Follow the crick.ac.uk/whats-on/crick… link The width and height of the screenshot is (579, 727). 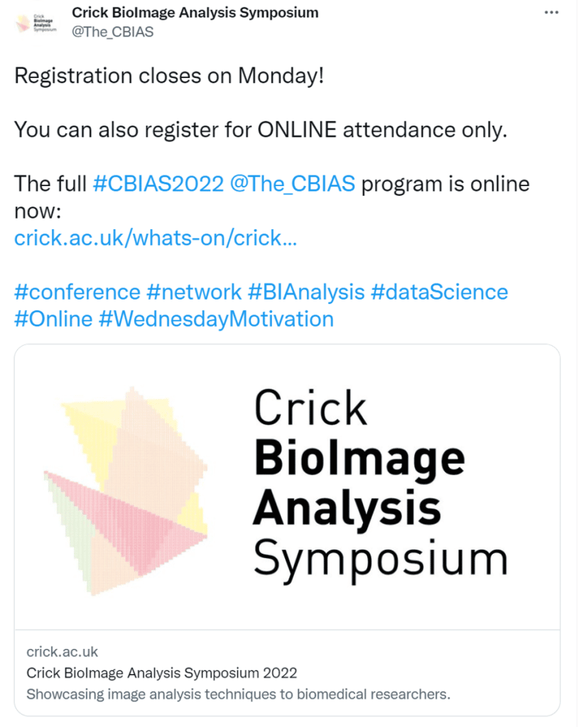point(156,238)
